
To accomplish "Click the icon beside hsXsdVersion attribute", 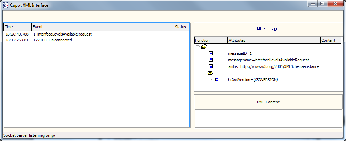I will click(x=217, y=80).
